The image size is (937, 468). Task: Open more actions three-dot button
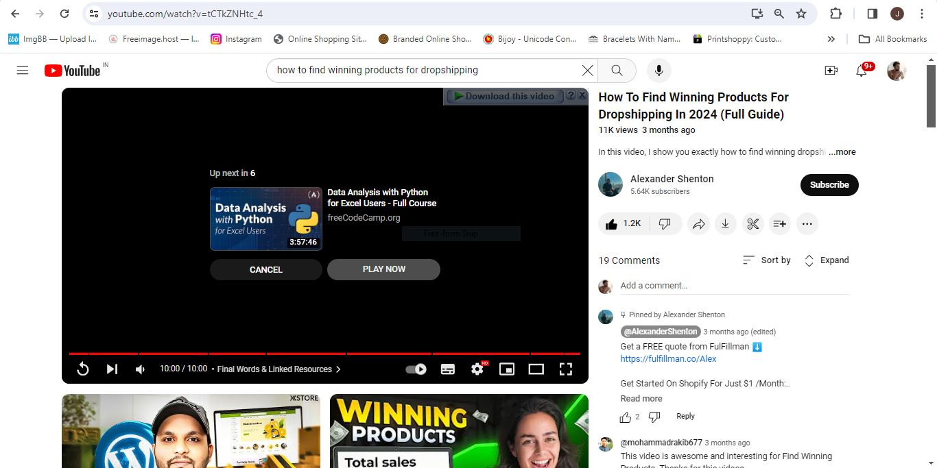pyautogui.click(x=807, y=223)
